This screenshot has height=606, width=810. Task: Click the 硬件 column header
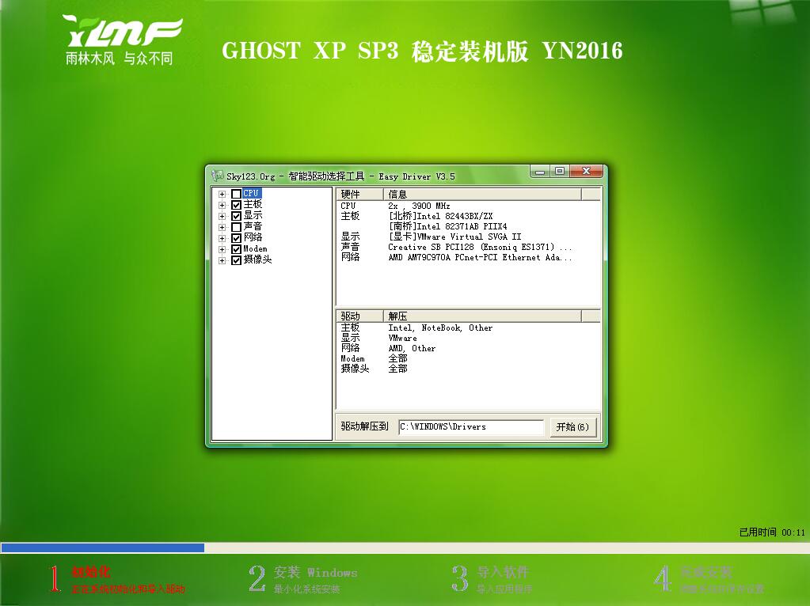[360, 194]
